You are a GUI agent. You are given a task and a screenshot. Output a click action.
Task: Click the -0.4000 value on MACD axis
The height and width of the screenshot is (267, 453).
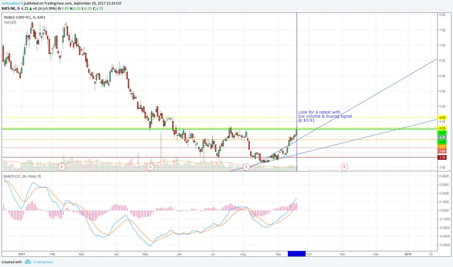coord(444,245)
